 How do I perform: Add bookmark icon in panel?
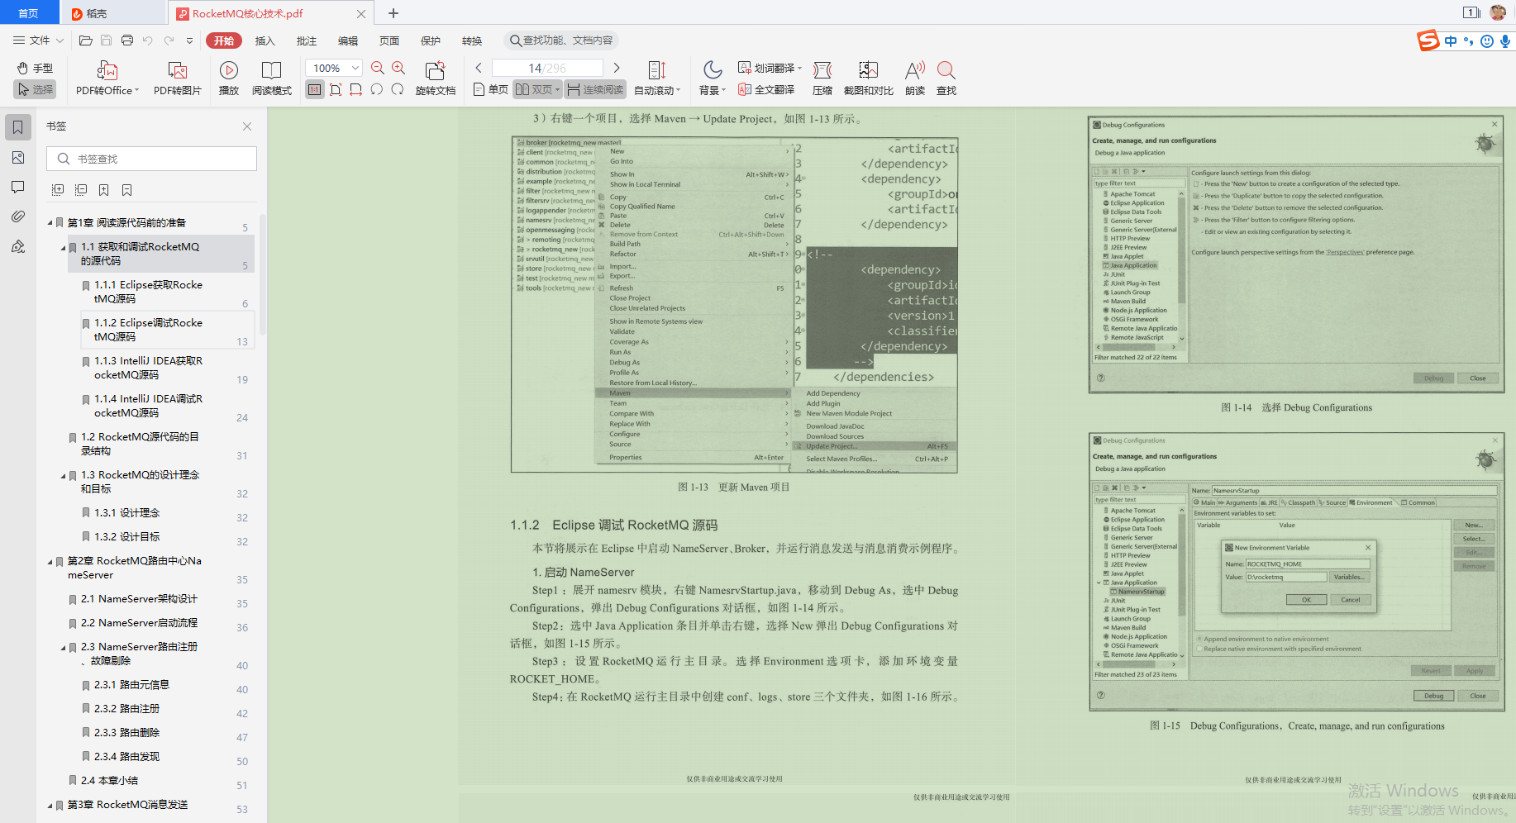104,190
